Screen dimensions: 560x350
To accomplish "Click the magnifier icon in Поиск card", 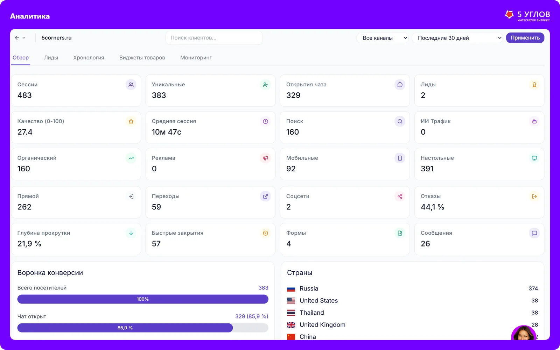I will pos(400,121).
